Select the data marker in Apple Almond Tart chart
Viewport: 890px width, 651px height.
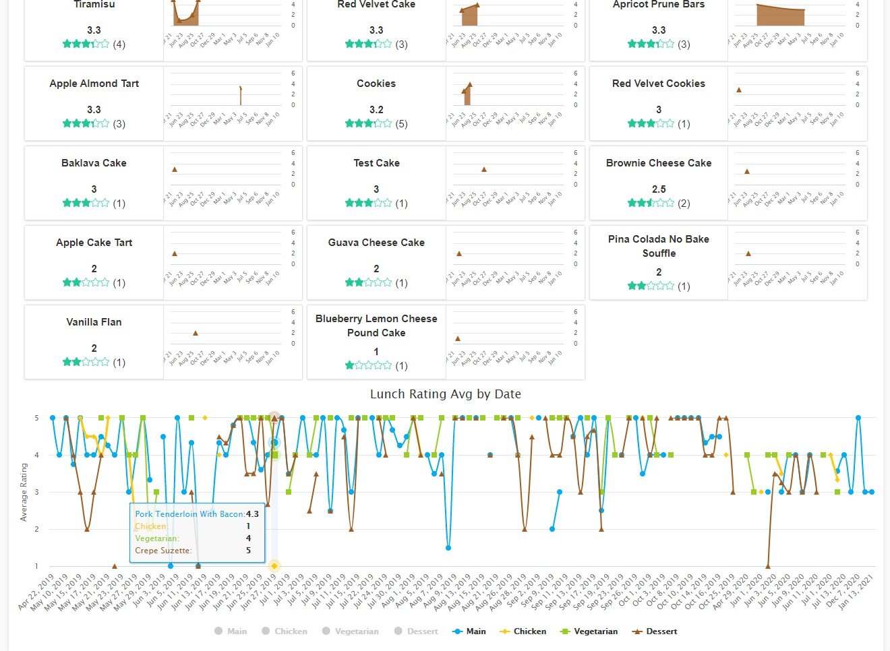pyautogui.click(x=241, y=88)
